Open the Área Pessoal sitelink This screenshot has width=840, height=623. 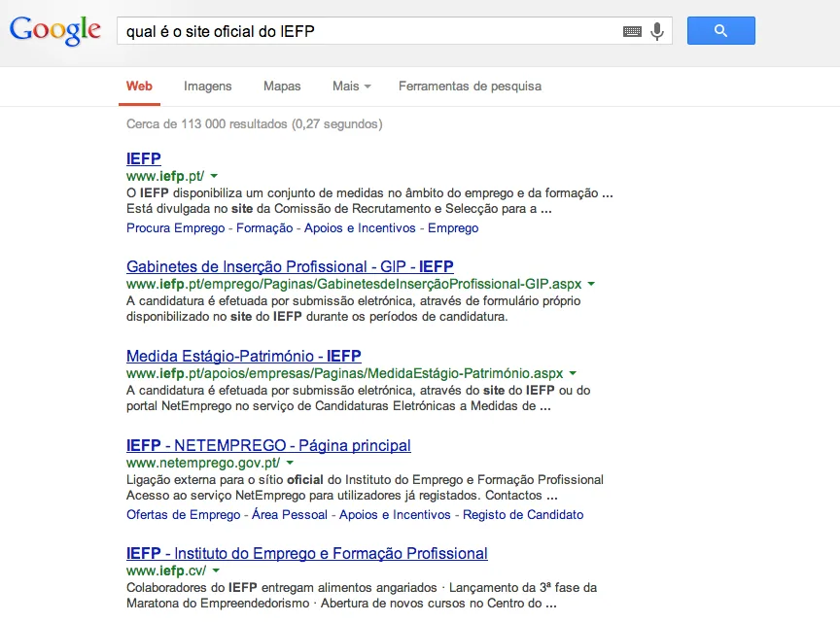tap(290, 515)
